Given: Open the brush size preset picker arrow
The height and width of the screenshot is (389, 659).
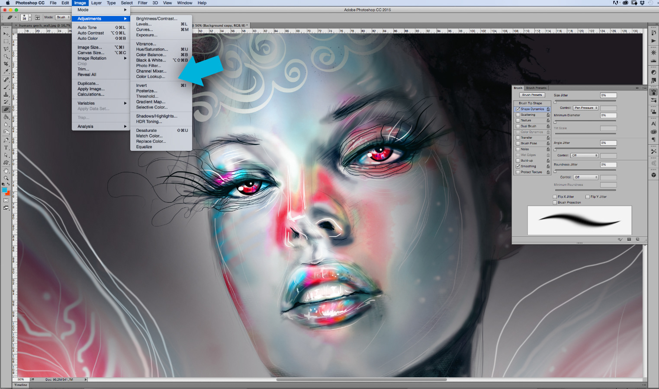Looking at the screenshot, I should [30, 17].
